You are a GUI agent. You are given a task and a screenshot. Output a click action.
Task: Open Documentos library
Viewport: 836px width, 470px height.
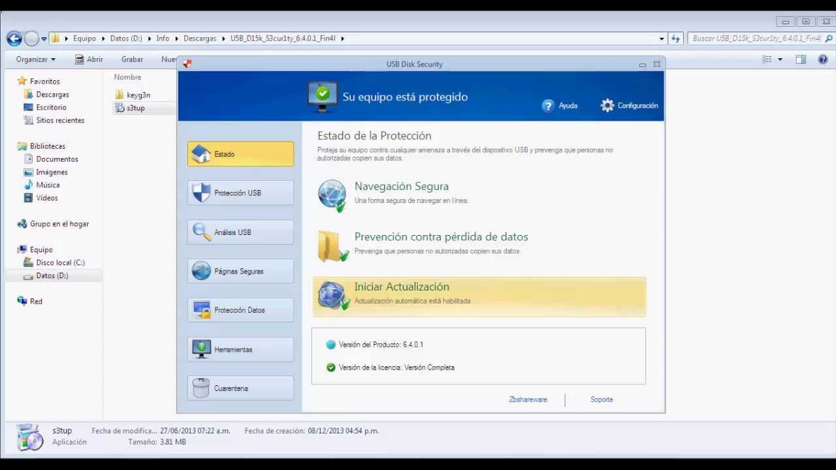pos(57,159)
